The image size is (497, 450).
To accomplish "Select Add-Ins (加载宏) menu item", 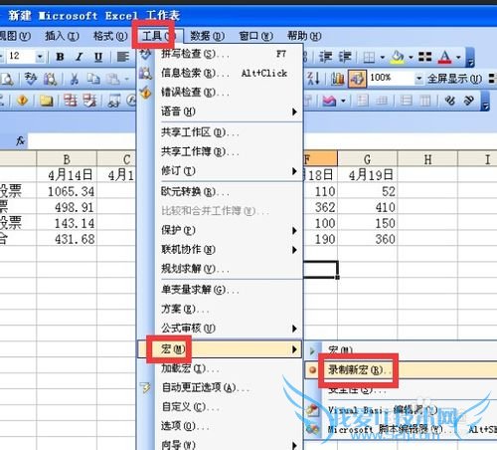I will pos(221,368).
